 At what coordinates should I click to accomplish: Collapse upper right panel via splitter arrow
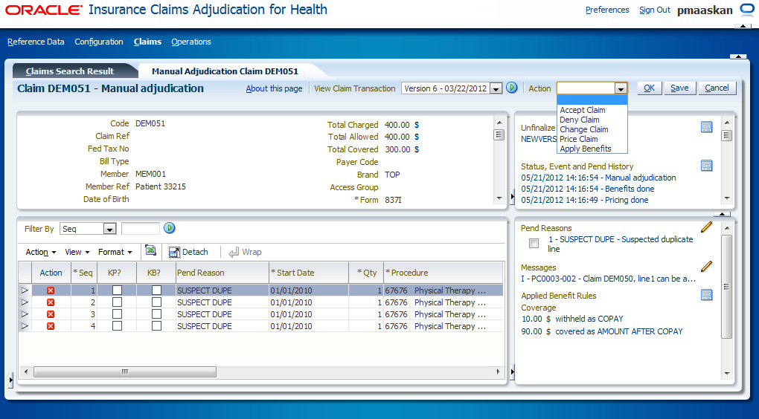[x=722, y=214]
